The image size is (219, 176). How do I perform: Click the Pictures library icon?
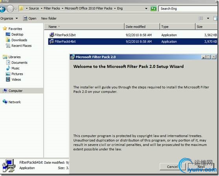click(x=8, y=74)
